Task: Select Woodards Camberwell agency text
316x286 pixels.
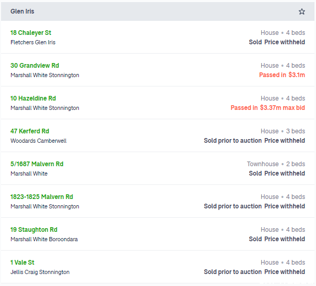Action: pyautogui.click(x=39, y=141)
